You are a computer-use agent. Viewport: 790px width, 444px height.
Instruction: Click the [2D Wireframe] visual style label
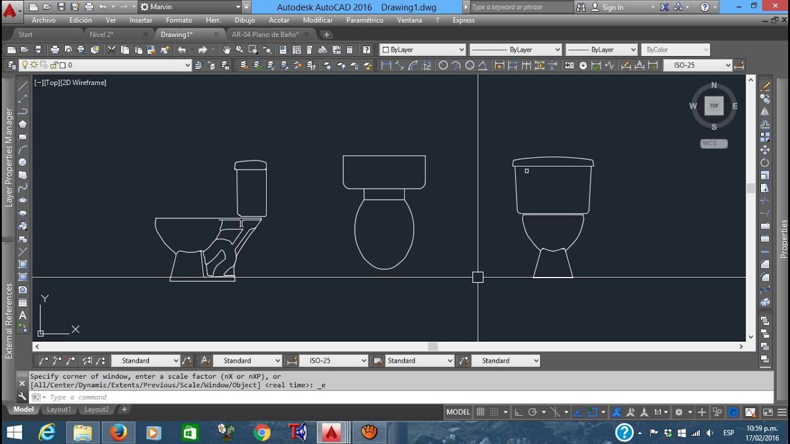click(83, 83)
